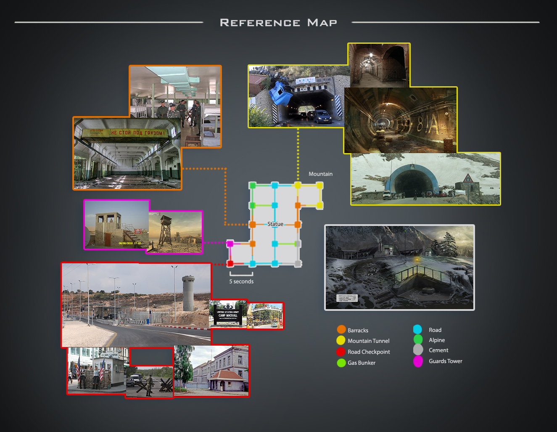Screen dimensions: 557x432
Task: Open the abandoned warehouse photo with Russian banner
Action: 127,154
